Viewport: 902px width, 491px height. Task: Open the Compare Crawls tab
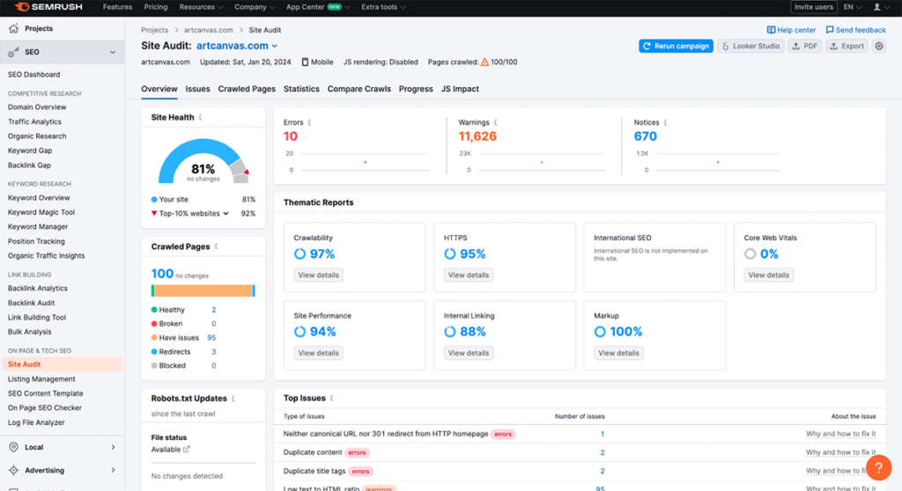pyautogui.click(x=359, y=89)
